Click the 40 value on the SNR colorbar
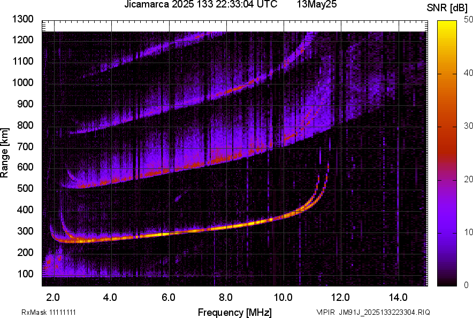The width and height of the screenshot is (473, 318). click(x=469, y=73)
